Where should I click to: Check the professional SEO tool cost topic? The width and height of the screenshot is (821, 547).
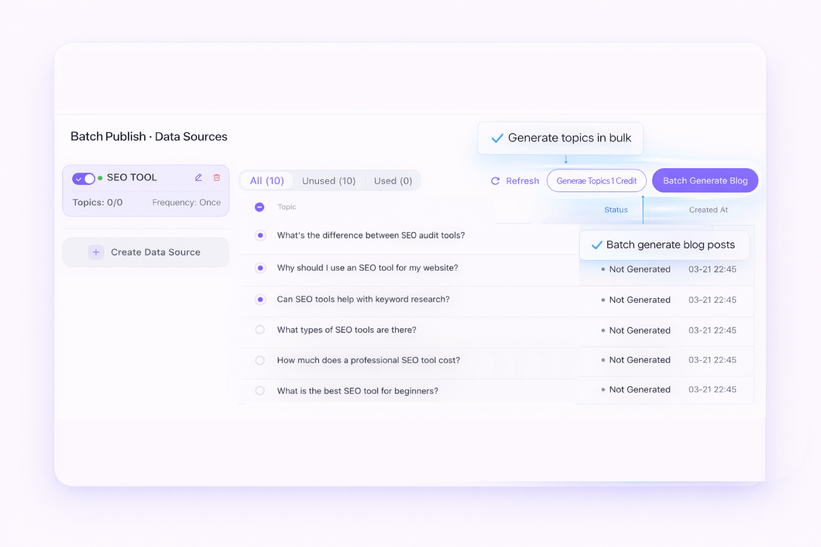[260, 360]
